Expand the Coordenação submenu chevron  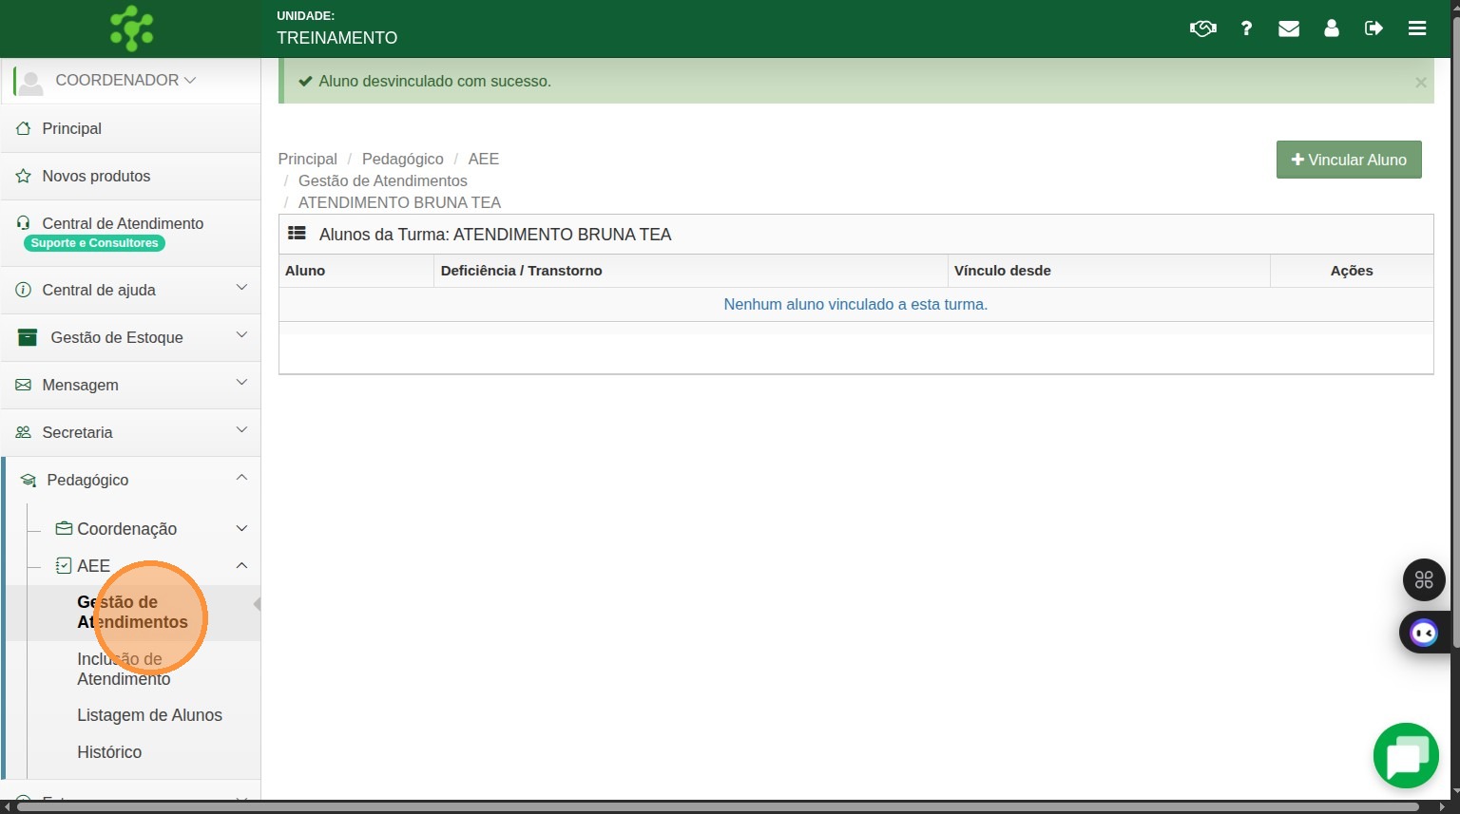(241, 528)
